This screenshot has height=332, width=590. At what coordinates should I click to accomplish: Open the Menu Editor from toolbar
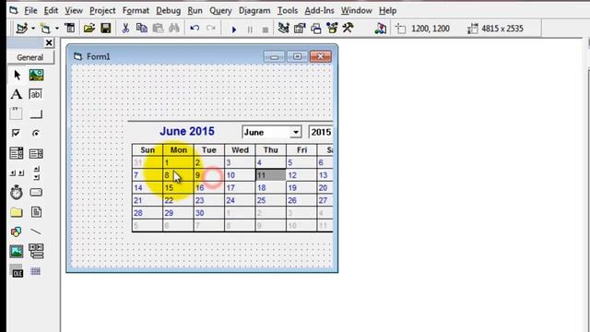point(70,29)
